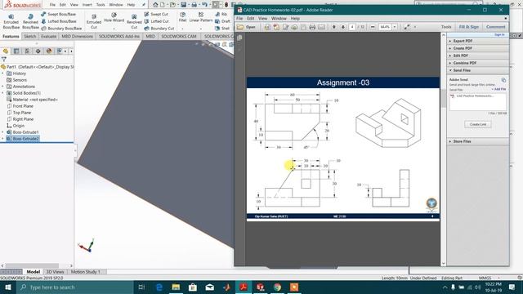This screenshot has height=294, width=523.
Task: Open Comment pane in Adobe Reader
Action: coord(496,27)
